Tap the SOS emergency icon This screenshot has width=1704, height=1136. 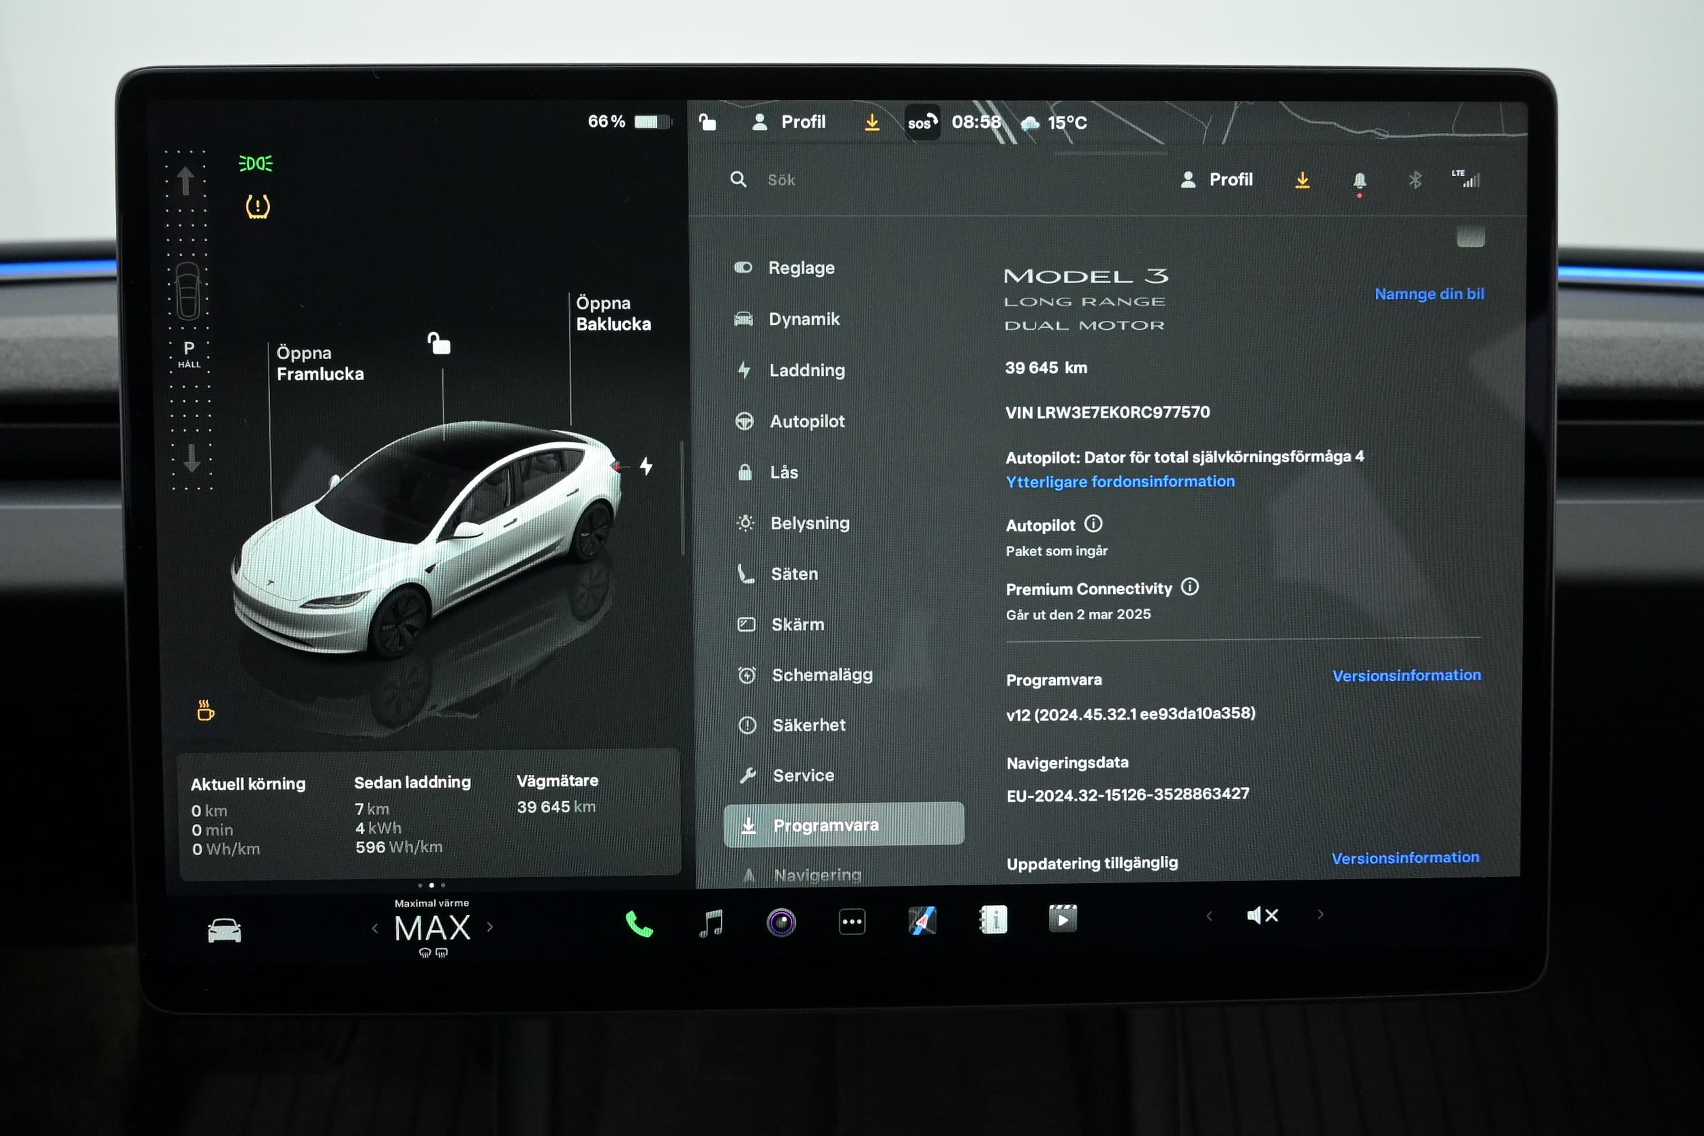tap(922, 123)
